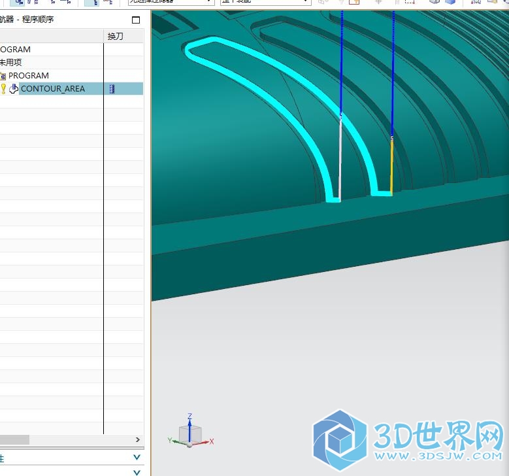This screenshot has height=476, width=509.
Task: Select the CONTOUR_AREA operation row
Action: pos(71,89)
